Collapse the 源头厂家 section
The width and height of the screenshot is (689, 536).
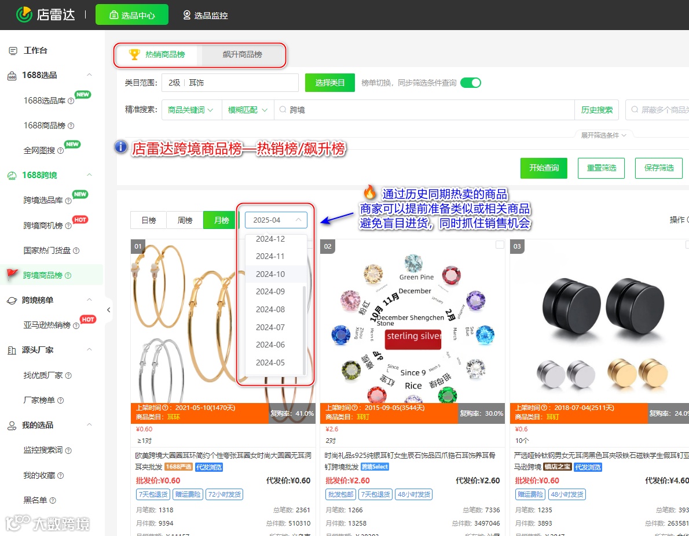pos(89,349)
